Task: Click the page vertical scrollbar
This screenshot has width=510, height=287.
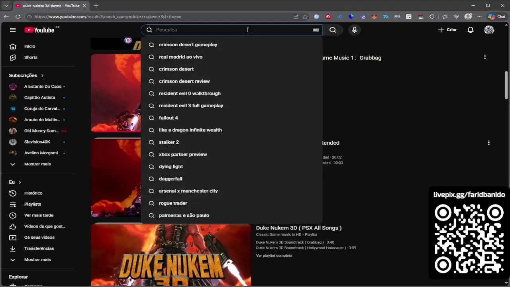Action: pos(506,85)
